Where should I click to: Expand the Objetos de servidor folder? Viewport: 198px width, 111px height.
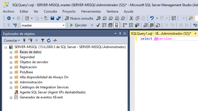point(11,62)
